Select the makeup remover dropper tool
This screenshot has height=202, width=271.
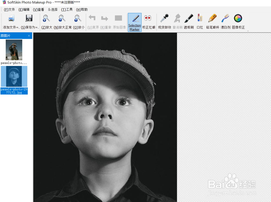(x=164, y=18)
